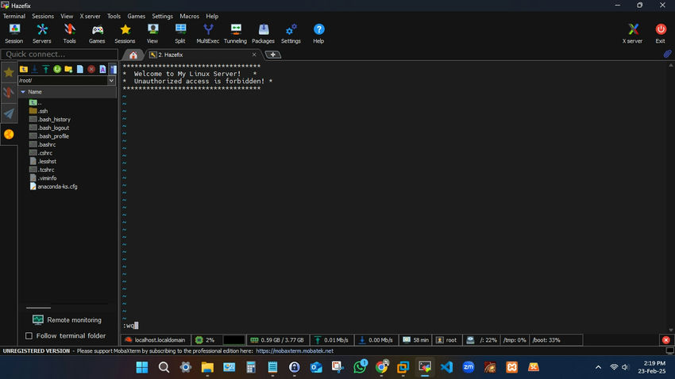The image size is (675, 379).
Task: Start the X server icon
Action: tap(632, 33)
